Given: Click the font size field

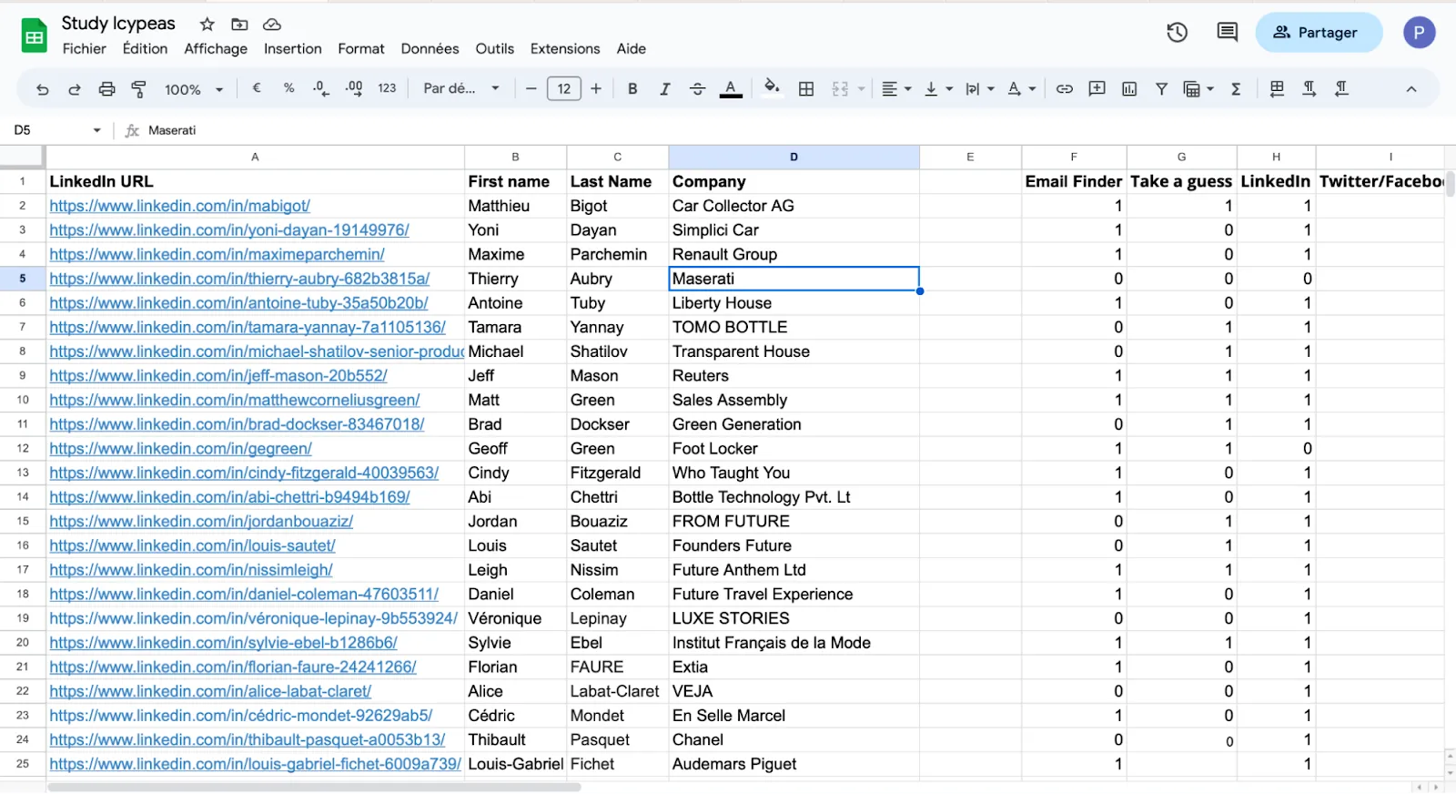Looking at the screenshot, I should [564, 88].
